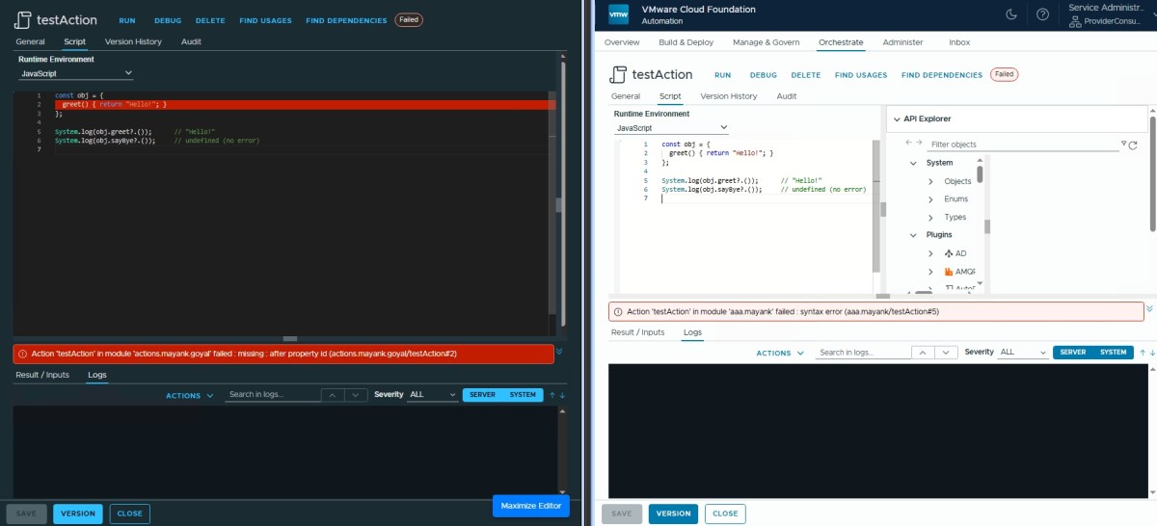Click the API Explorer refresh icon
1157x526 pixels.
(x=1133, y=145)
